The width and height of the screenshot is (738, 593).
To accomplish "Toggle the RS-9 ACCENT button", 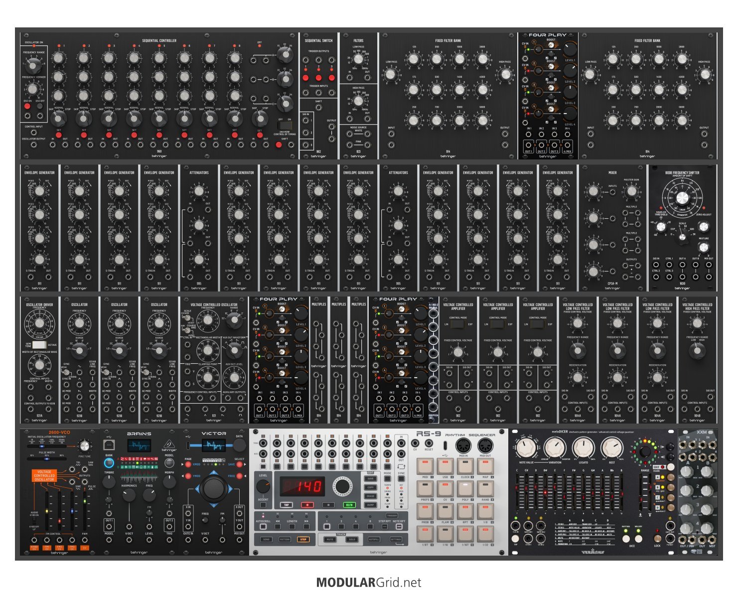I will coord(263,505).
